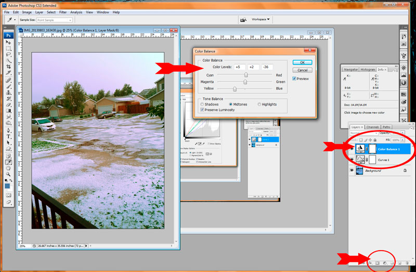Image resolution: width=416 pixels, height=272 pixels.
Task: Select the Eraser tool
Action: click(8, 105)
